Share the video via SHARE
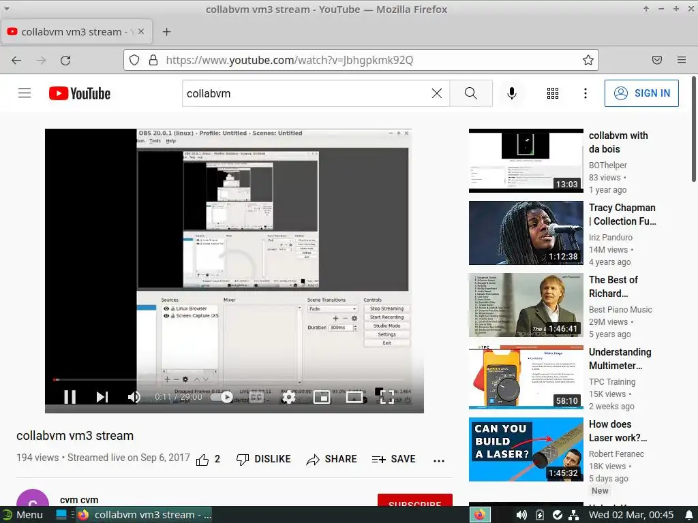The height and width of the screenshot is (523, 698). (x=332, y=459)
